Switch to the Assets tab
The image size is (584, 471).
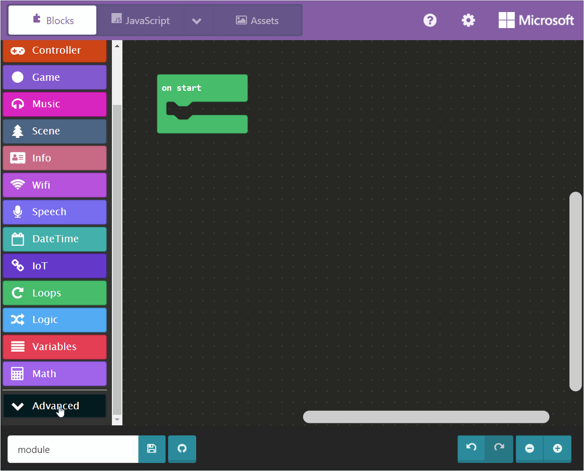click(x=257, y=21)
